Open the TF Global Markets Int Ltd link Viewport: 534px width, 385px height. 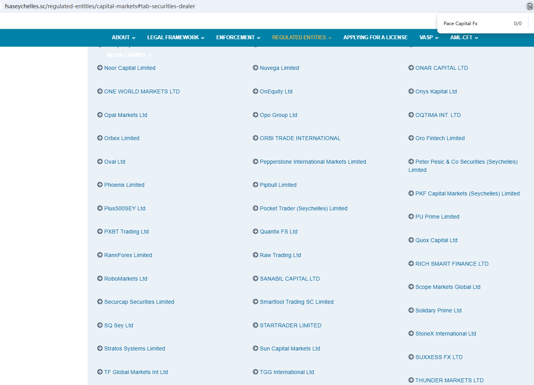[x=136, y=372]
